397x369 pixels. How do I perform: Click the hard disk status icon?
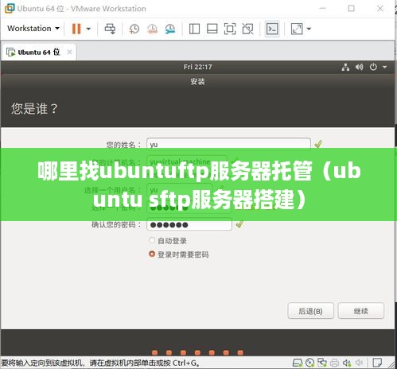pos(298,363)
